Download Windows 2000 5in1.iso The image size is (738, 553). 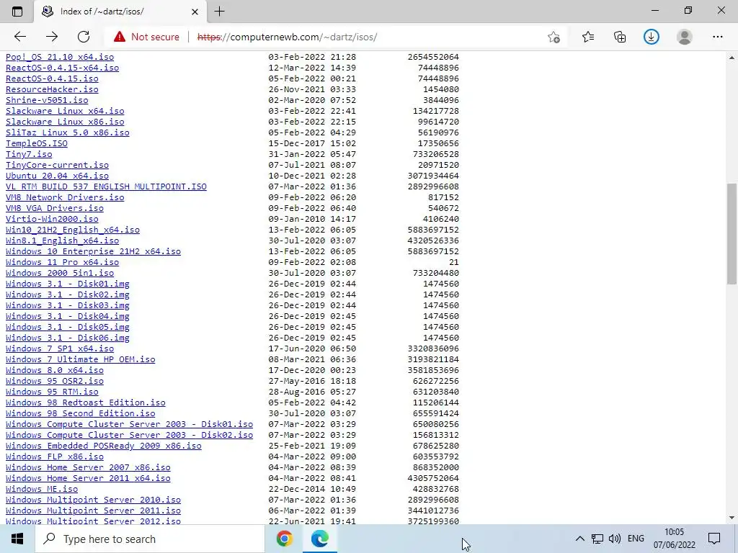tap(60, 273)
